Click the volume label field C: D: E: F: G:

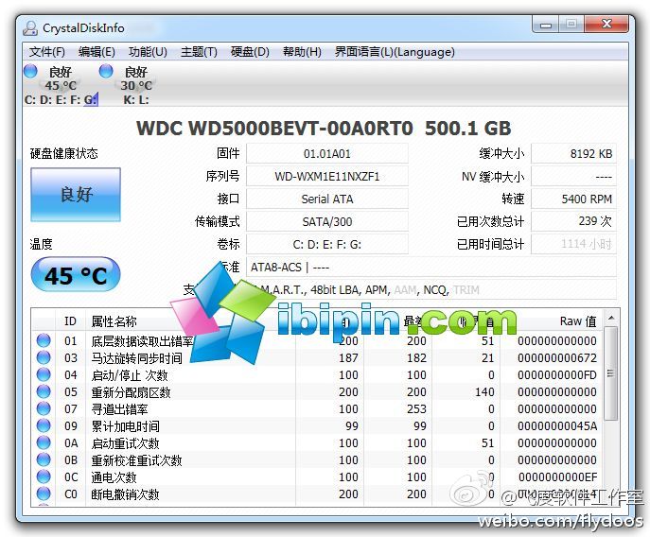point(327,244)
